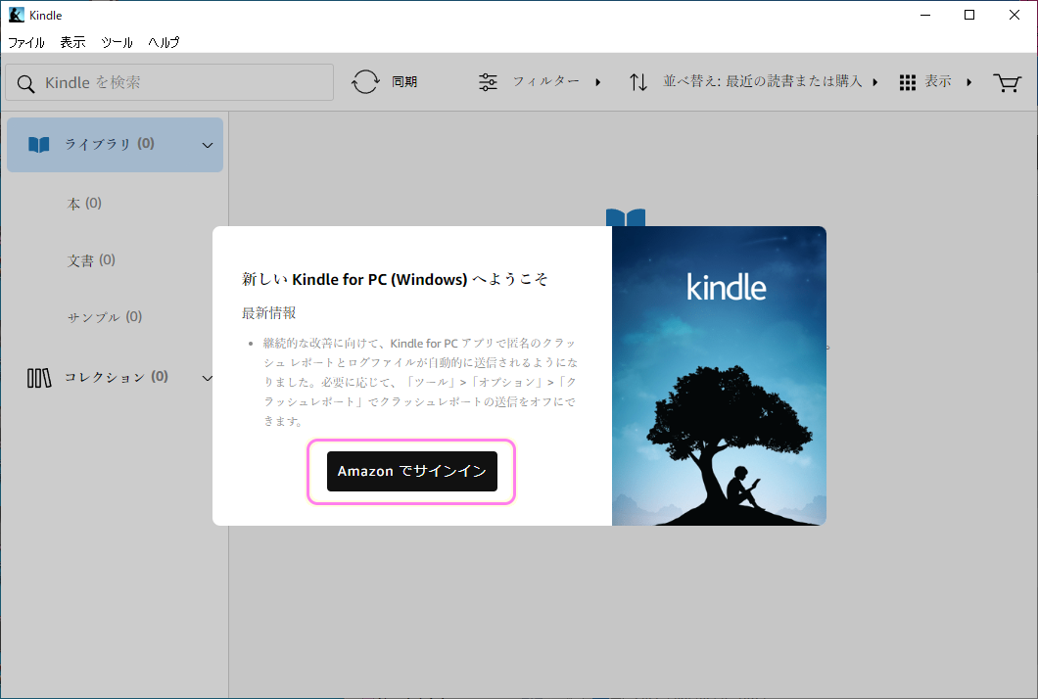Click the 同期 sync icon
1038x699 pixels.
[x=365, y=82]
